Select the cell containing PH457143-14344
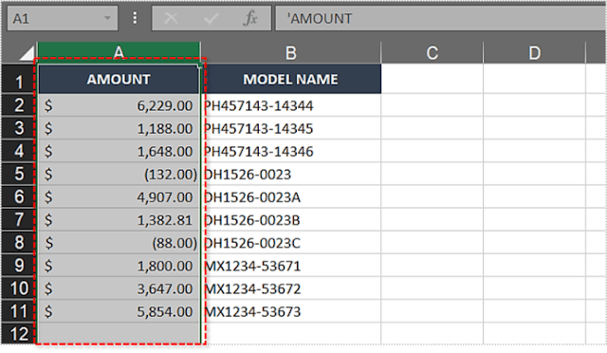 coord(291,105)
